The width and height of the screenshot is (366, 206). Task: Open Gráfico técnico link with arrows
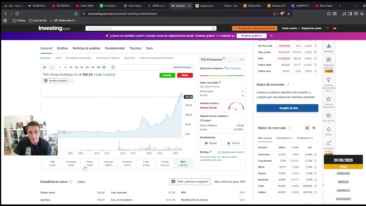pos(184,67)
